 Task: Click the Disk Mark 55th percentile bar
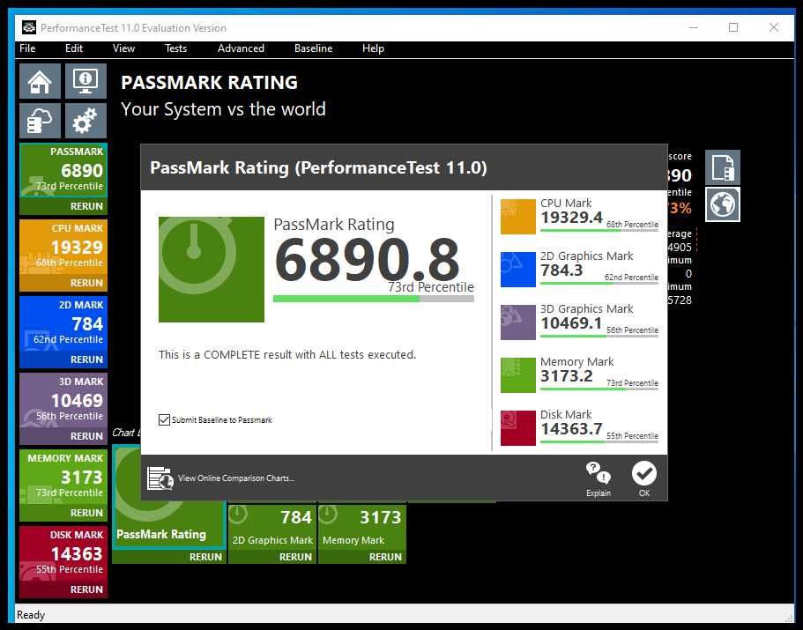[599, 441]
